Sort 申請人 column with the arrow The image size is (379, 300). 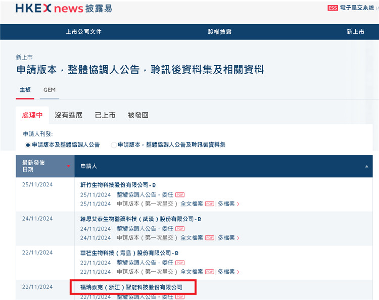[x=367, y=166]
